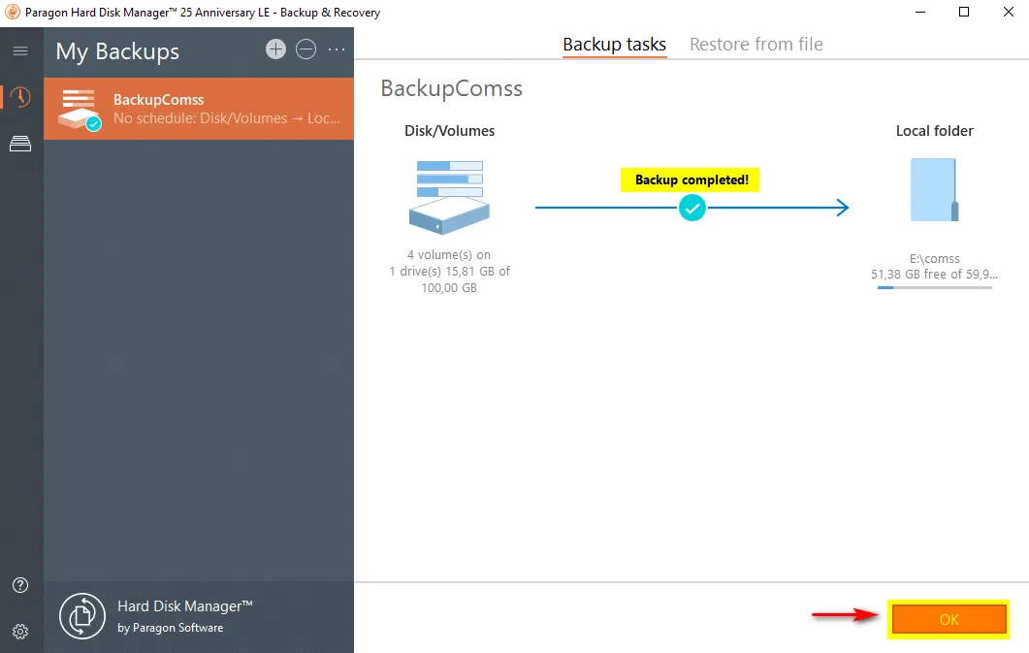Click the Hard Disk Manager logo icon
1029x653 pixels.
click(82, 615)
